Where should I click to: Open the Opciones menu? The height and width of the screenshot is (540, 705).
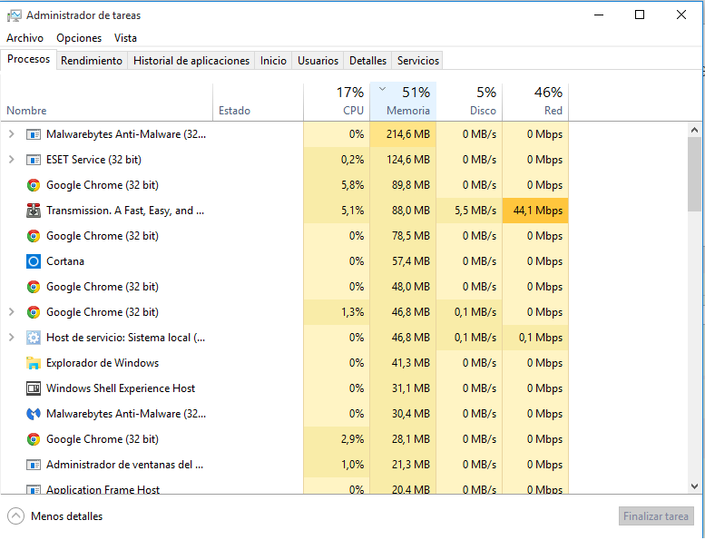(x=79, y=38)
